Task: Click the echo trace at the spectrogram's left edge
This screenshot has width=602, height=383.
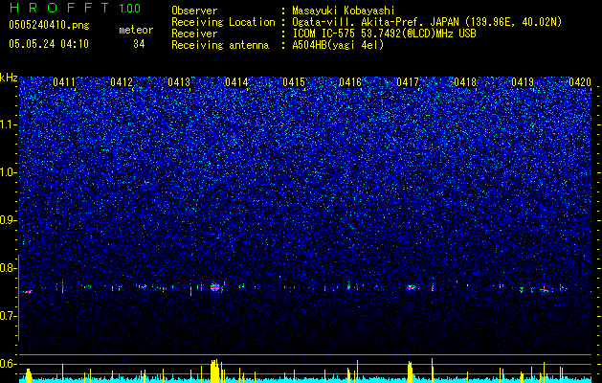Action: pos(27,292)
